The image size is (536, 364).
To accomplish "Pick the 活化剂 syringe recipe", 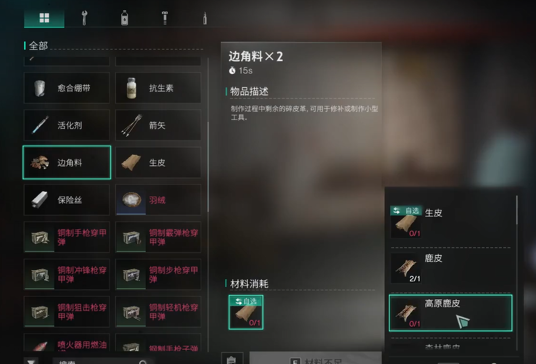I will pyautogui.click(x=66, y=125).
